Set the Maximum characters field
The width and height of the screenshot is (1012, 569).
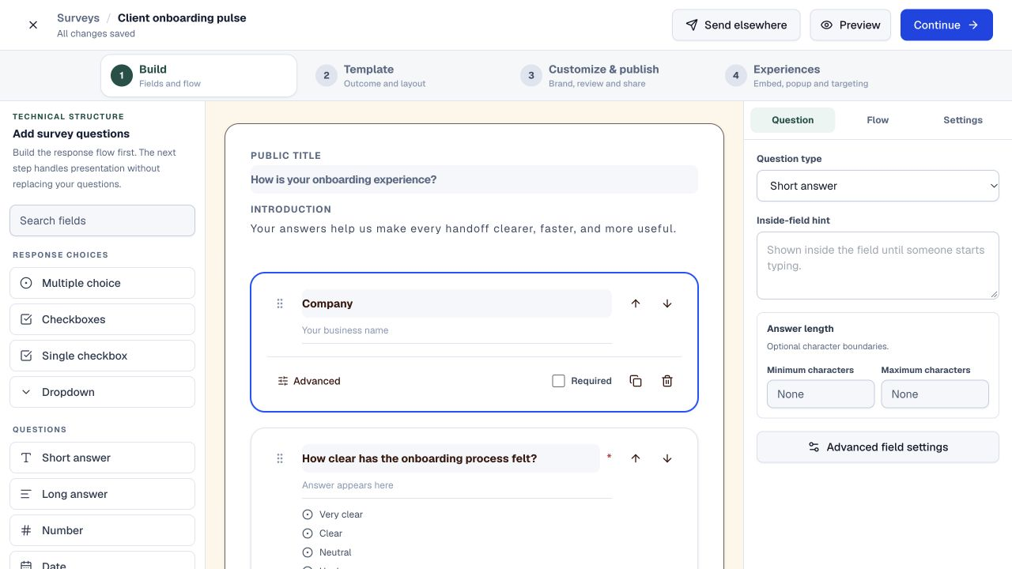pyautogui.click(x=935, y=394)
